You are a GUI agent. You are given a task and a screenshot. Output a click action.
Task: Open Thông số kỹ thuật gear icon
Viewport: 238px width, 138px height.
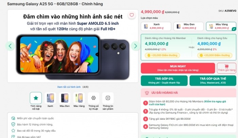tap(93, 98)
